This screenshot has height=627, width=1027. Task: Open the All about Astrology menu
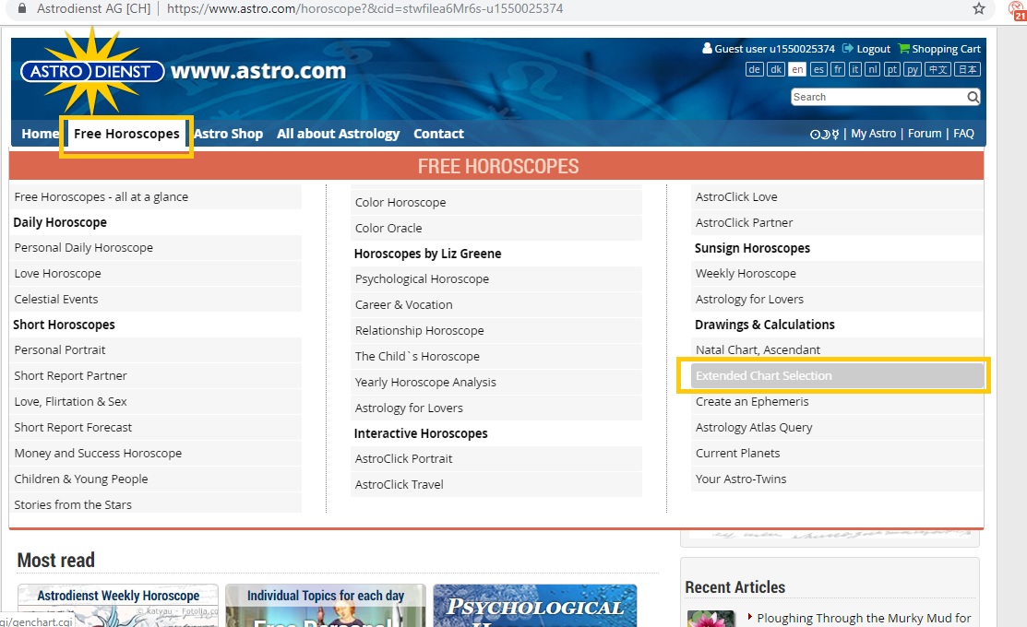pos(338,134)
